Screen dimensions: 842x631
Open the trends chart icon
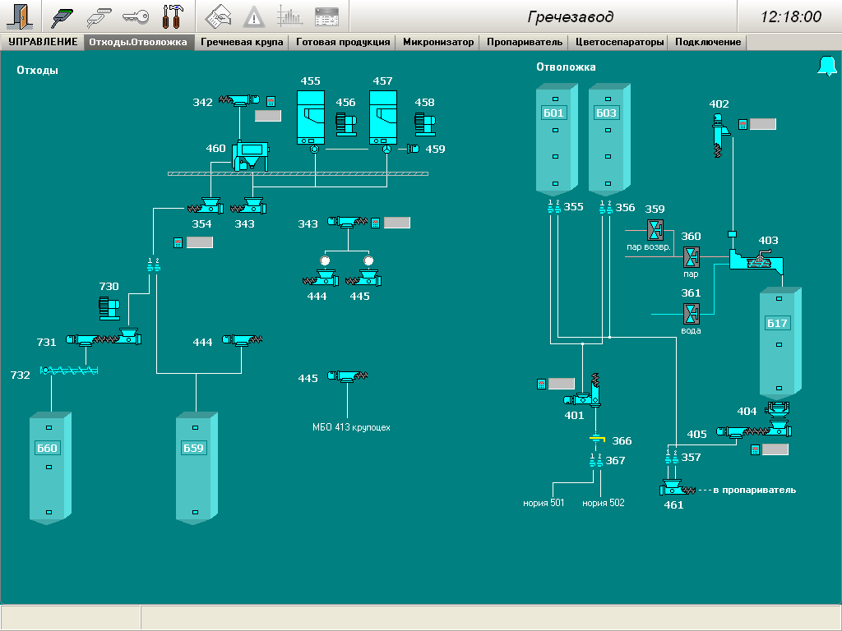[x=289, y=16]
